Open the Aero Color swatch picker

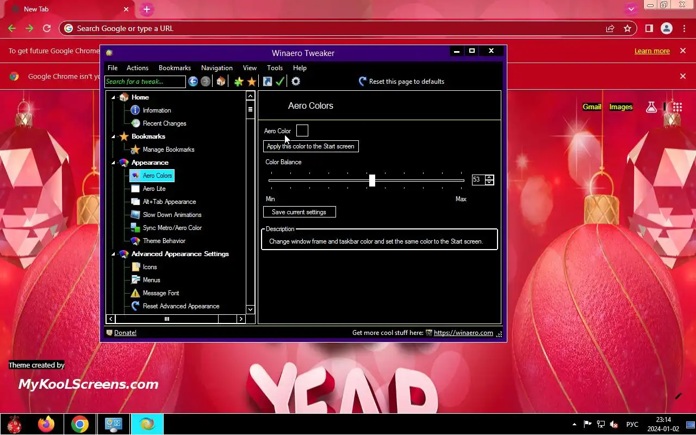click(x=302, y=130)
